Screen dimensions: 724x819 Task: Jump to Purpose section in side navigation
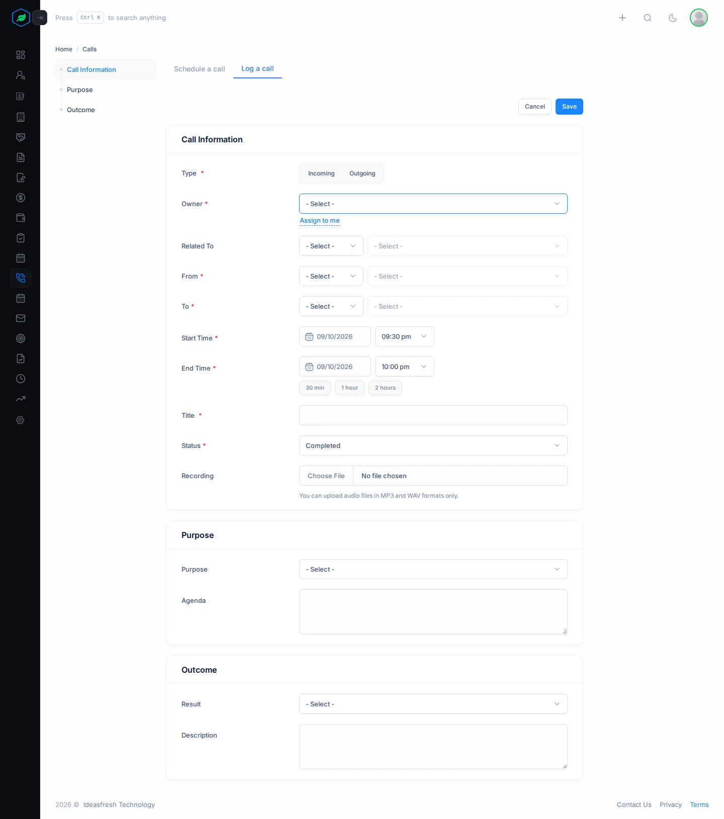(x=80, y=89)
